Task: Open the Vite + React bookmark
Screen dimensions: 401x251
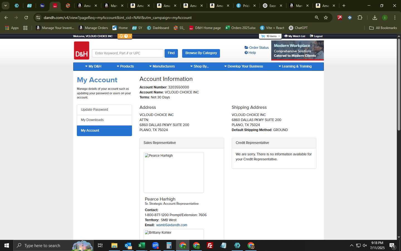Action: 272,28
